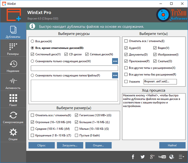Toggle the Сжатые(O) checkbox
Viewport: 188px width, 163px height.
(155, 61)
